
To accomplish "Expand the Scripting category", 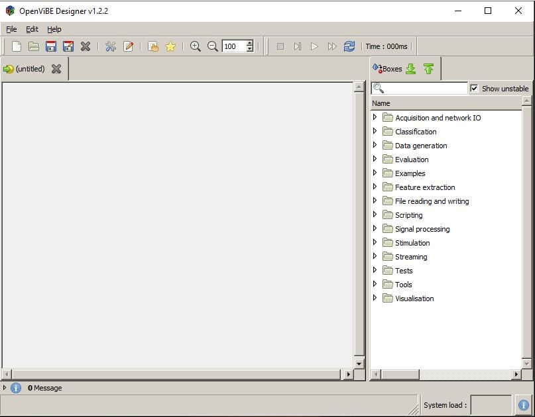I will tap(375, 214).
